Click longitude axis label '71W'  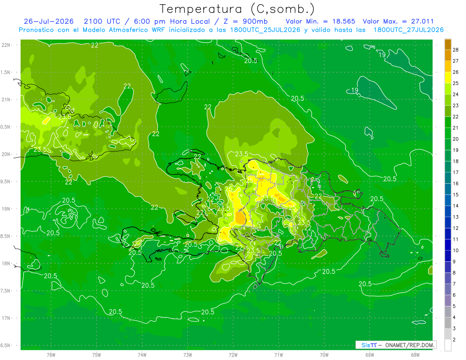pyautogui.click(x=278, y=355)
